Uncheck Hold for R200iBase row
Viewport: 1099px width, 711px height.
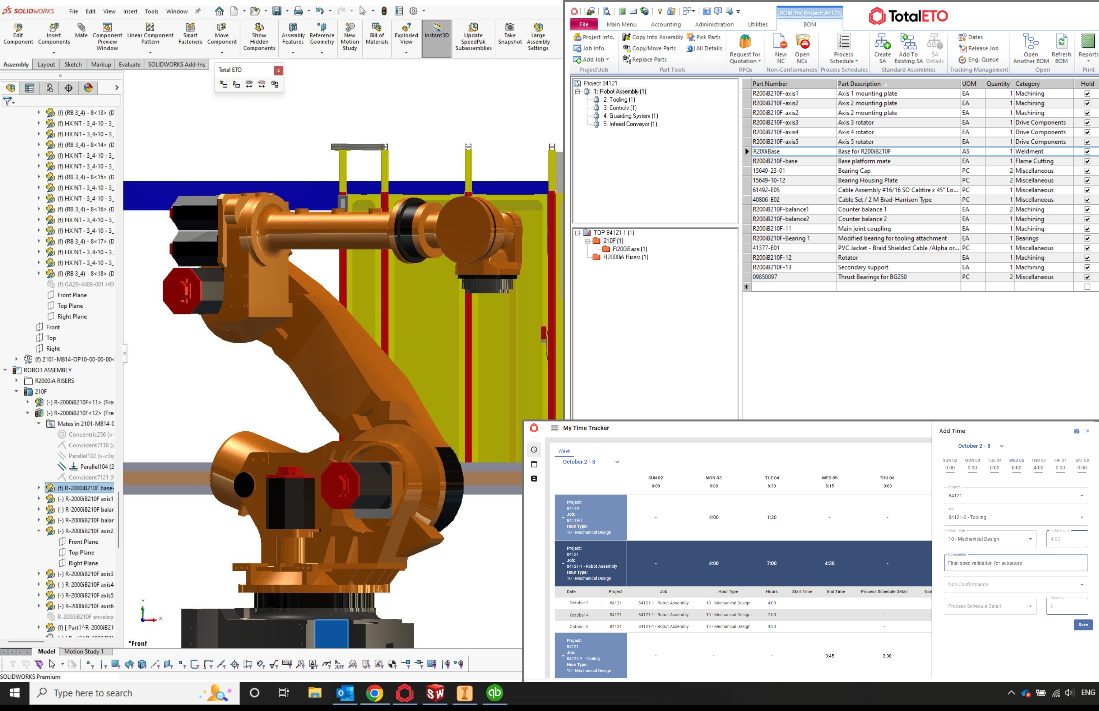point(1087,152)
